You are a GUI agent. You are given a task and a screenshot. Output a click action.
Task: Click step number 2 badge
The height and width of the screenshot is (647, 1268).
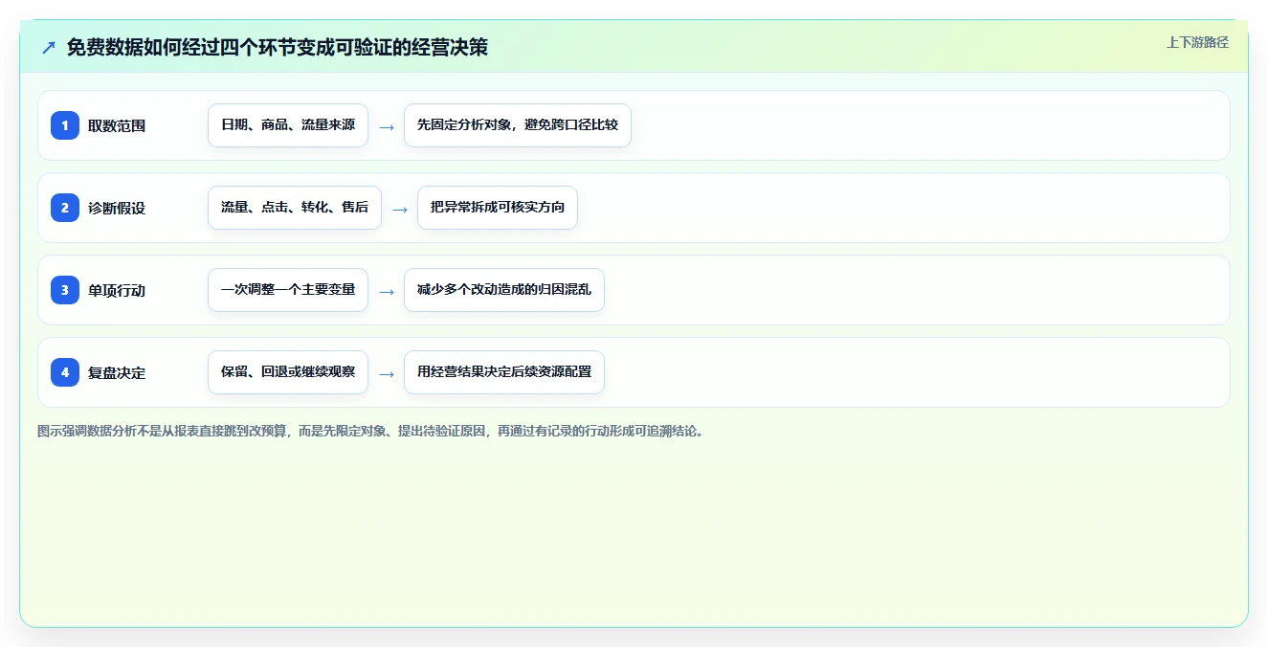click(x=65, y=208)
